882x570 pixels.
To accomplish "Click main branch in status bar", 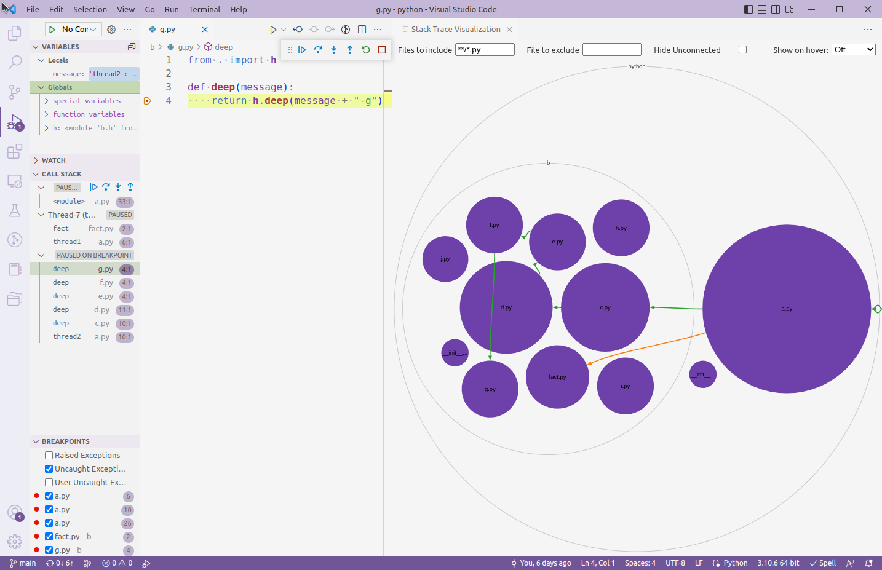I will pyautogui.click(x=23, y=563).
